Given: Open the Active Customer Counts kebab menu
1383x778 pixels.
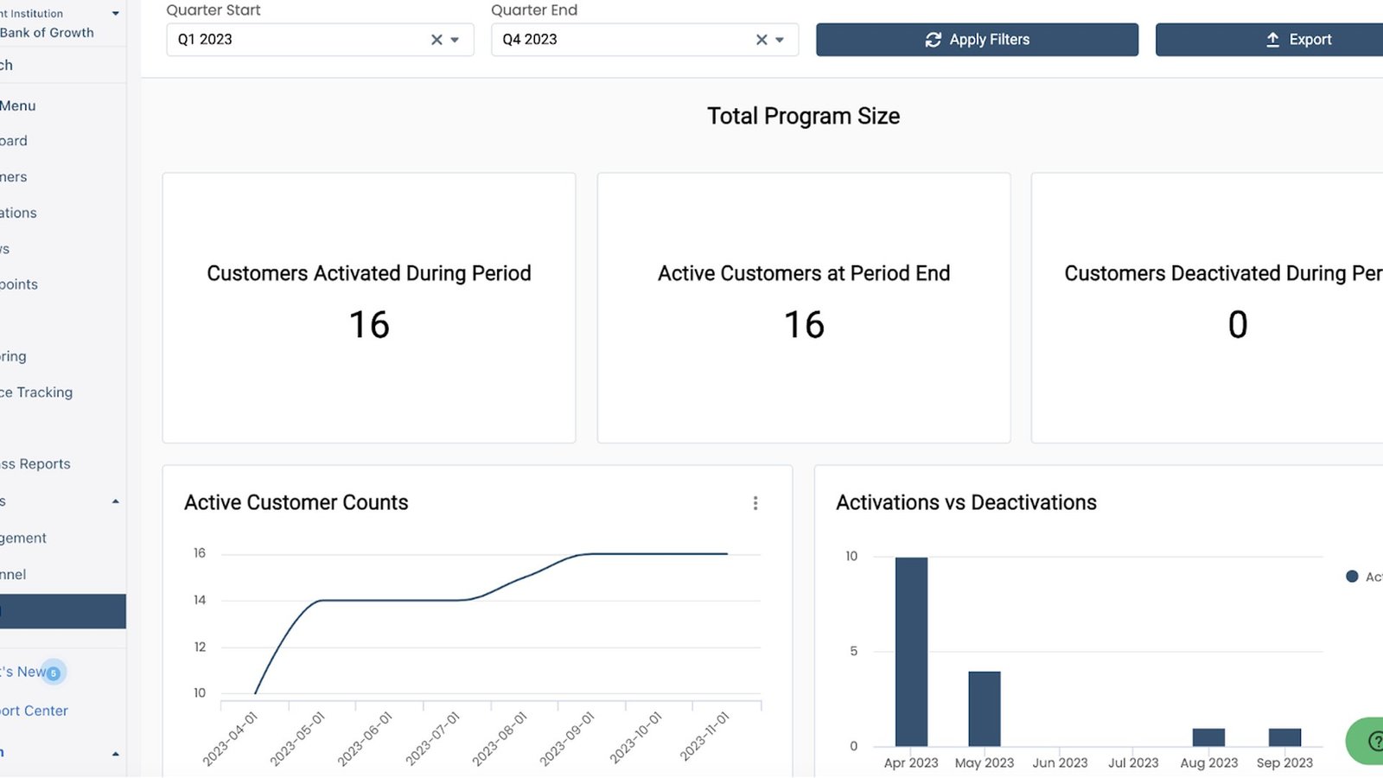Looking at the screenshot, I should [755, 503].
